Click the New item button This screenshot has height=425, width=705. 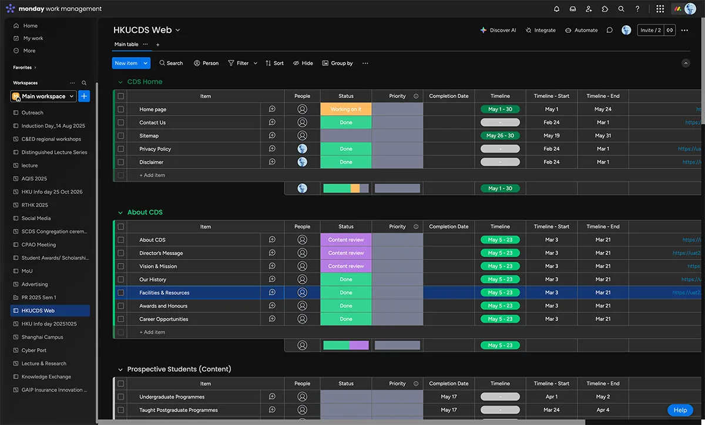(x=126, y=63)
